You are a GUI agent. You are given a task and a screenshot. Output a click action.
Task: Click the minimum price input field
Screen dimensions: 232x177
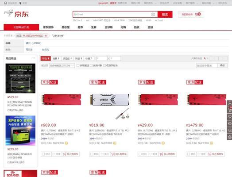pos(102,58)
